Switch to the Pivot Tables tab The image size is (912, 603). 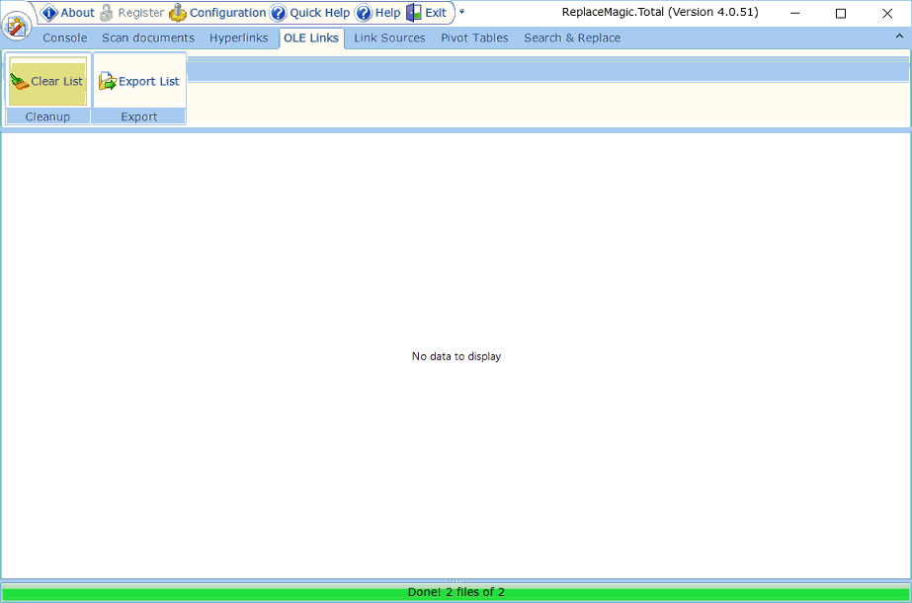point(474,38)
